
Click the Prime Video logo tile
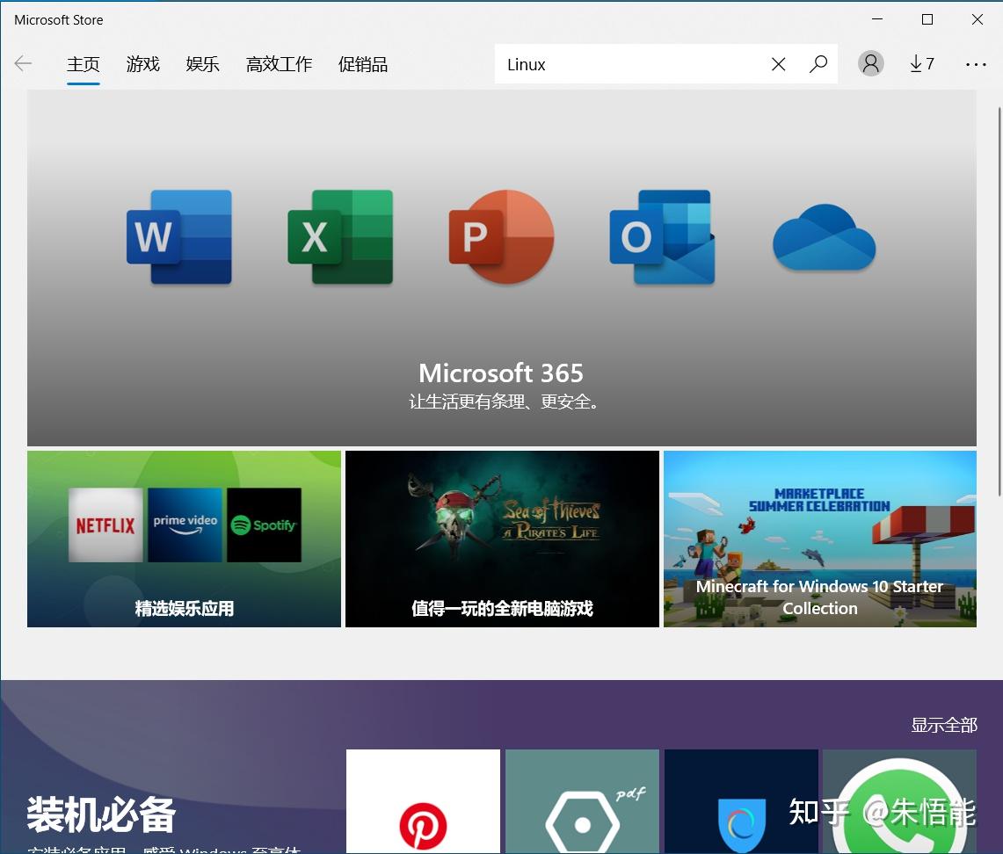pyautogui.click(x=185, y=525)
